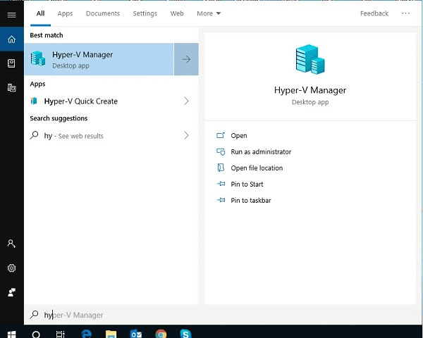The height and width of the screenshot is (338, 423).
Task: Launch Microsoft Edge from taskbar
Action: [86, 334]
